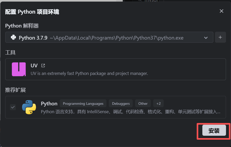Add a new interpreter with plus button
The width and height of the screenshot is (231, 147).
coord(220,37)
